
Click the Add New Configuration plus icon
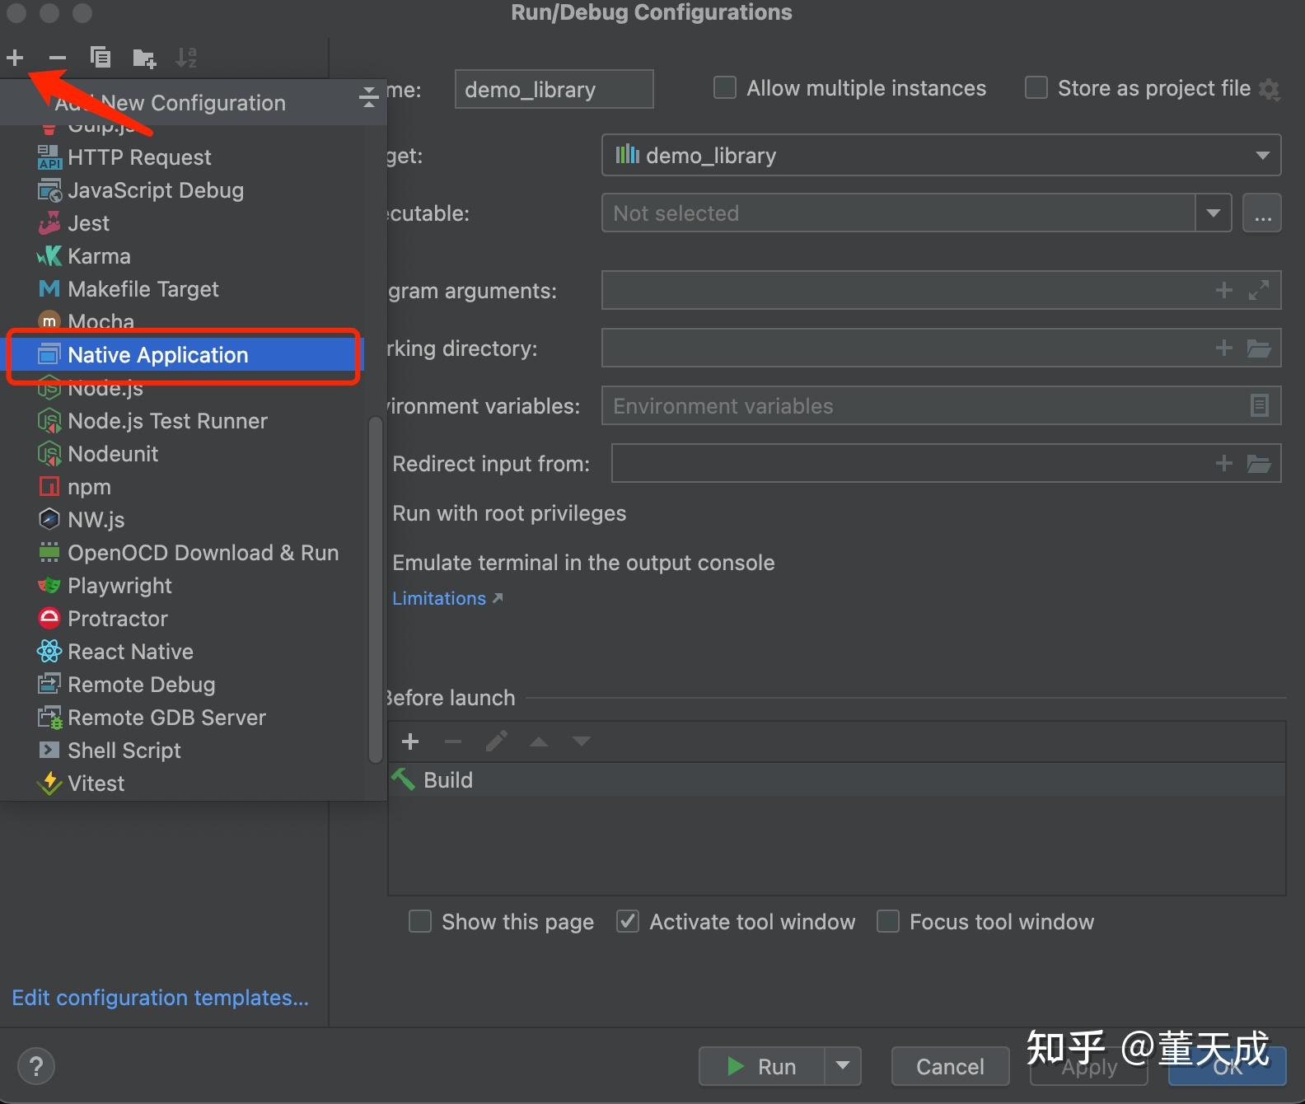coord(15,58)
